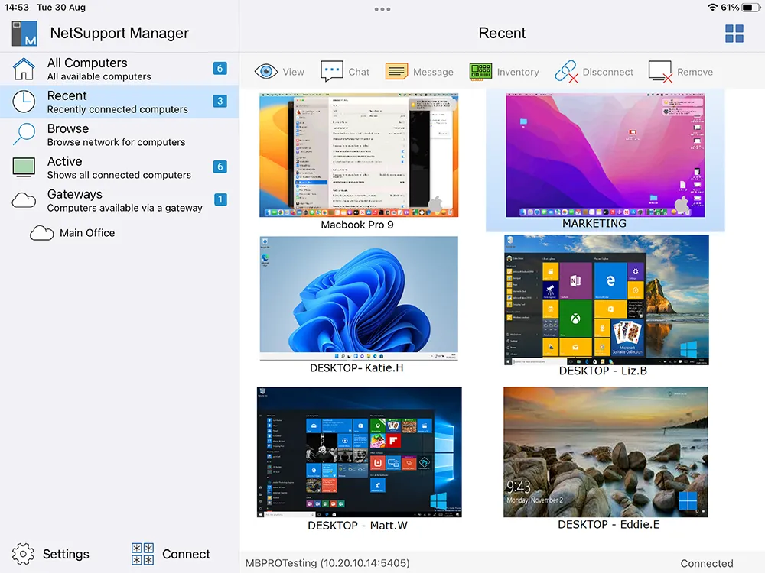Screen dimensions: 765x573
Task: Tap the three-dot multitasking handle at top
Action: pos(382,9)
